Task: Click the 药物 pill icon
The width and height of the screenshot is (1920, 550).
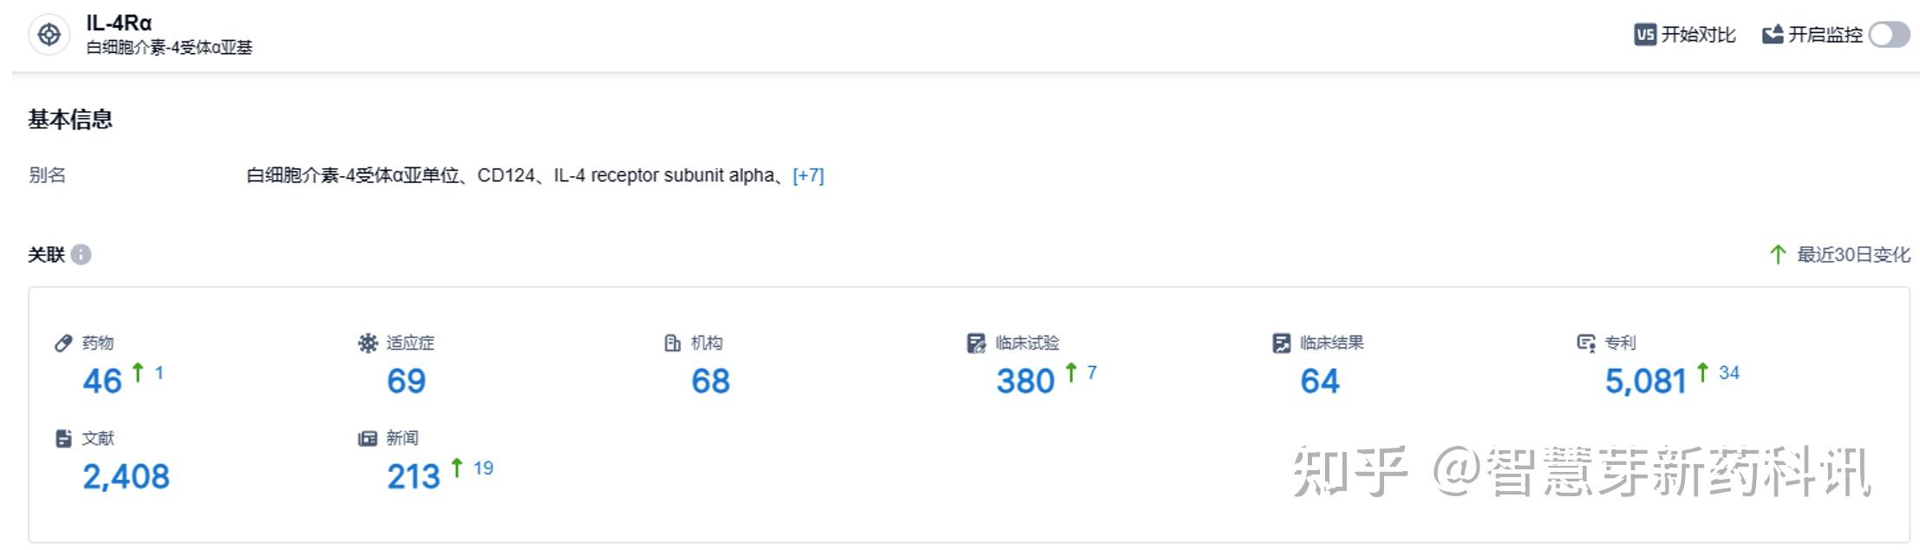Action: 63,343
